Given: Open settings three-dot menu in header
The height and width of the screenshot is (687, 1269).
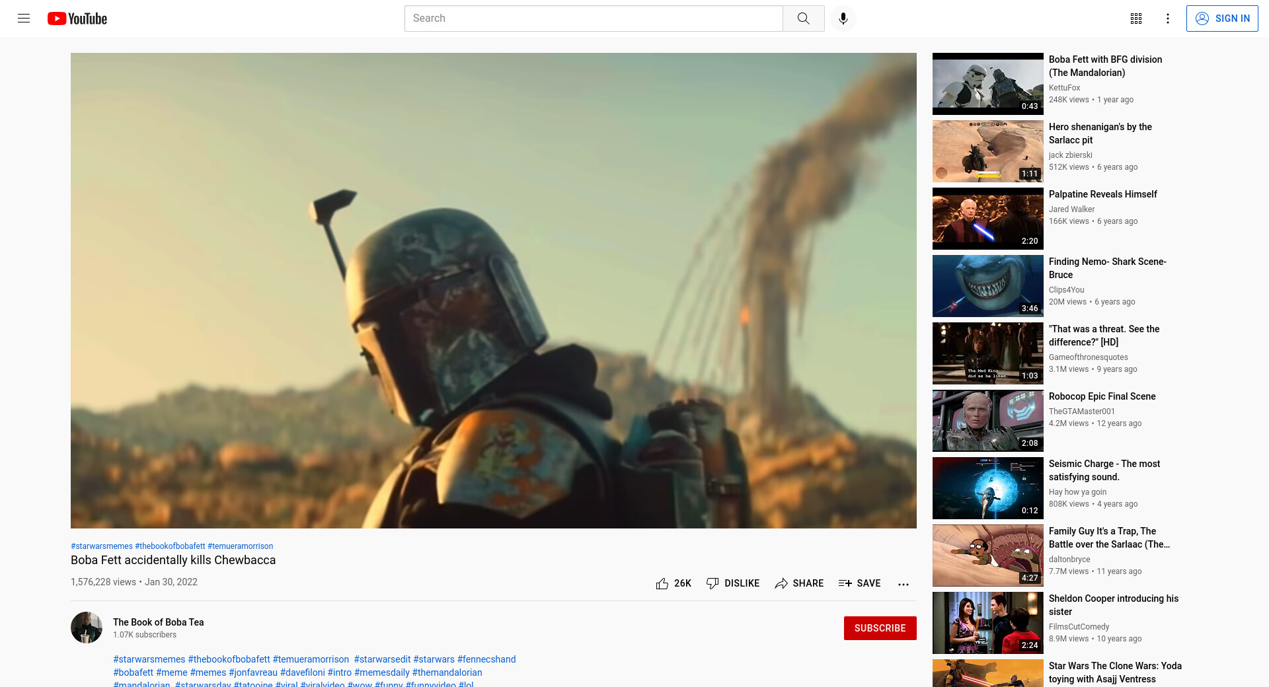Looking at the screenshot, I should pyautogui.click(x=1168, y=18).
